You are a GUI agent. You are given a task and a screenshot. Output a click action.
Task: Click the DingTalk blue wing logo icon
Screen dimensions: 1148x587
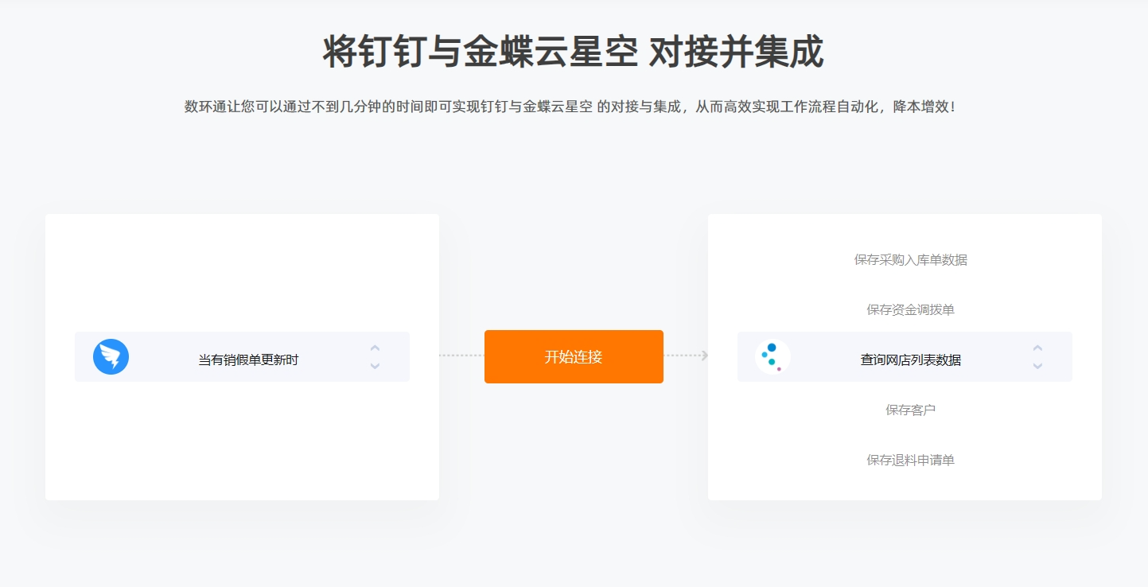click(111, 356)
